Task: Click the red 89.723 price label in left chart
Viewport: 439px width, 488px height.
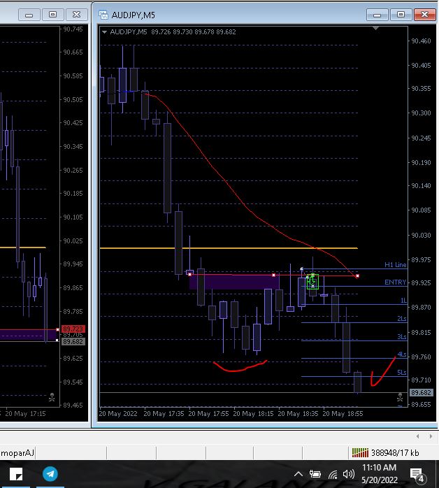Action: 73,329
